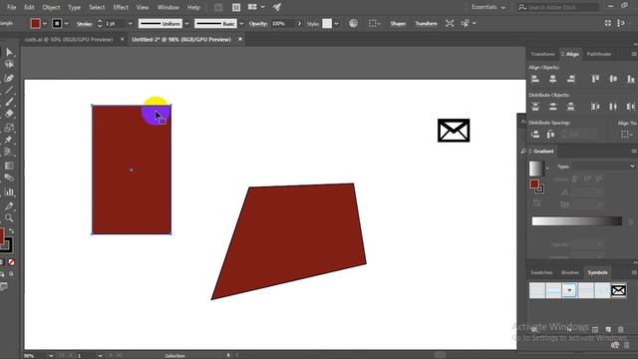638x359 pixels.
Task: Click the Opacity 100% input field
Action: point(282,24)
